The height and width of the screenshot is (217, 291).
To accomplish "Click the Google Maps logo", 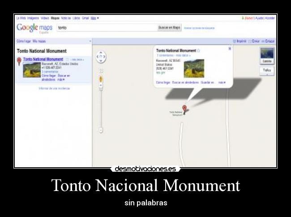I will click(34, 28).
